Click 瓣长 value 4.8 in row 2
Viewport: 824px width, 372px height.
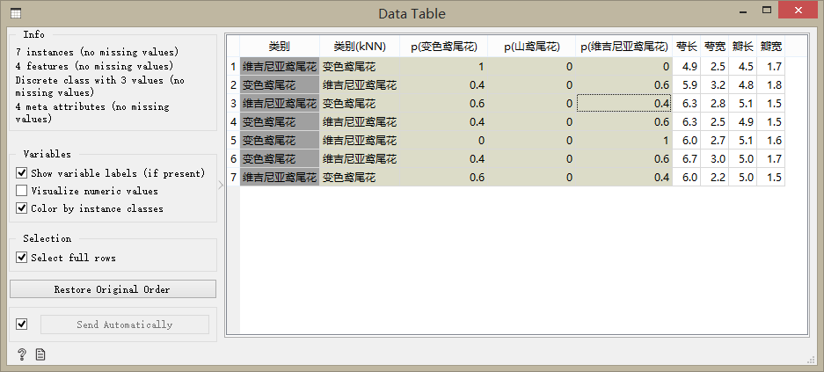point(742,85)
